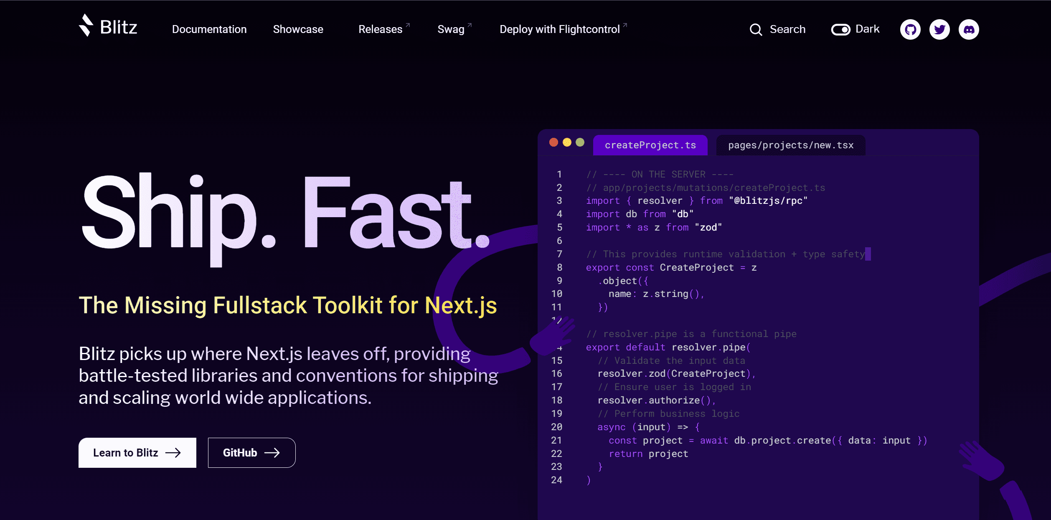Open the Twitter icon link
1051x520 pixels.
[939, 29]
